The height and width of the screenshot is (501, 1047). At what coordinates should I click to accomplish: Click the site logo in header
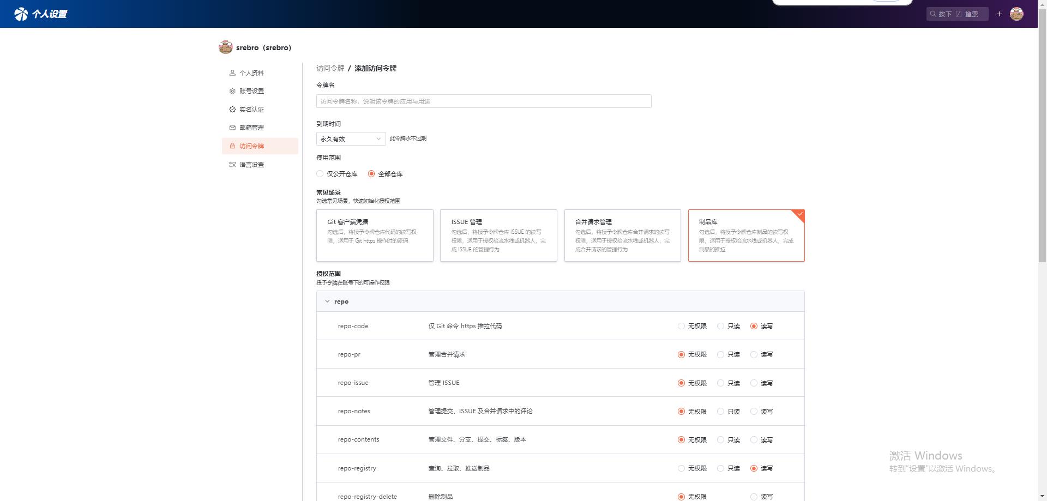[x=21, y=14]
